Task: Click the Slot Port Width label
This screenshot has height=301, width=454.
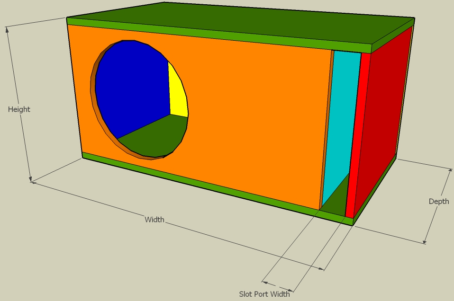Action: pyautogui.click(x=264, y=294)
